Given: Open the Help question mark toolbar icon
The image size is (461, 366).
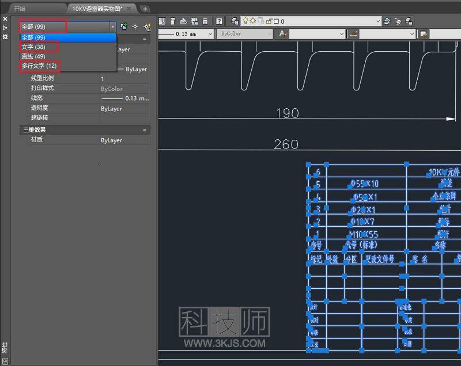Looking at the screenshot, I should click(x=219, y=21).
